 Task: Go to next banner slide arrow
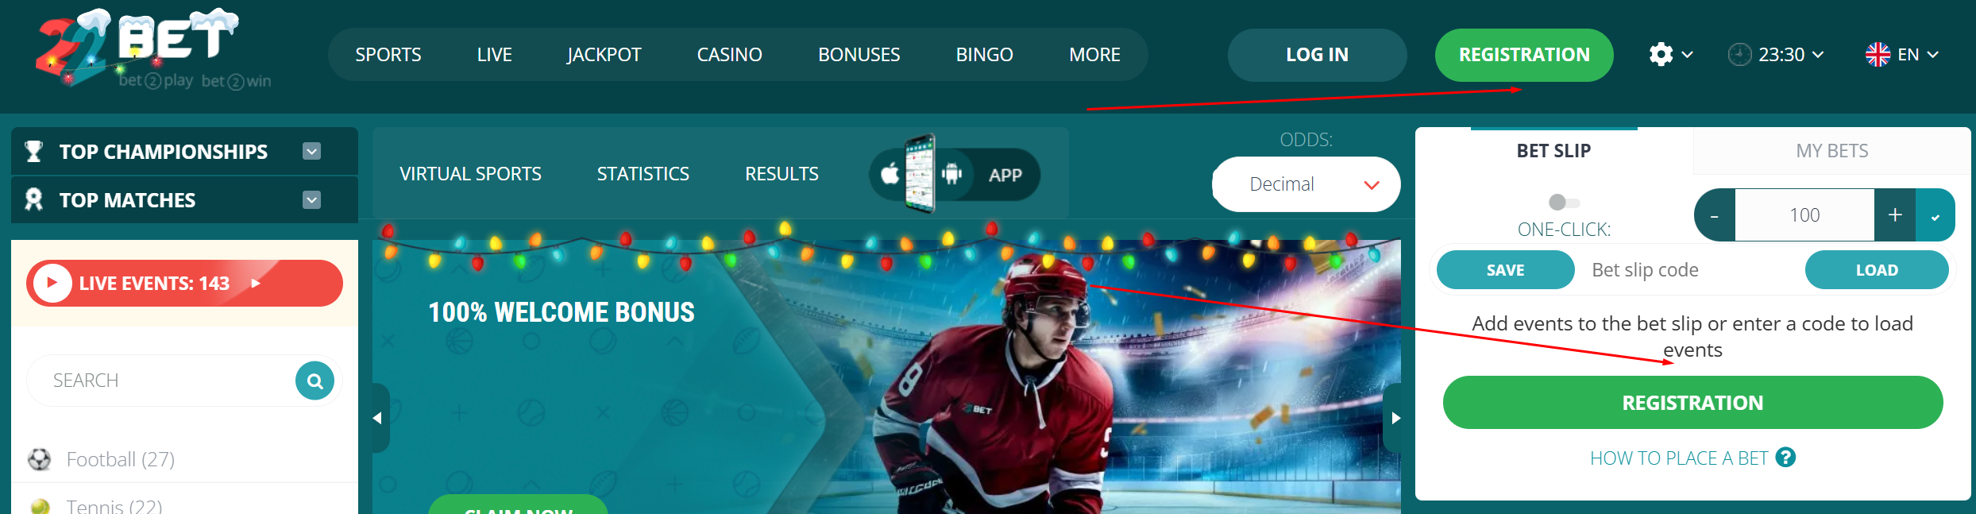[x=1395, y=418]
